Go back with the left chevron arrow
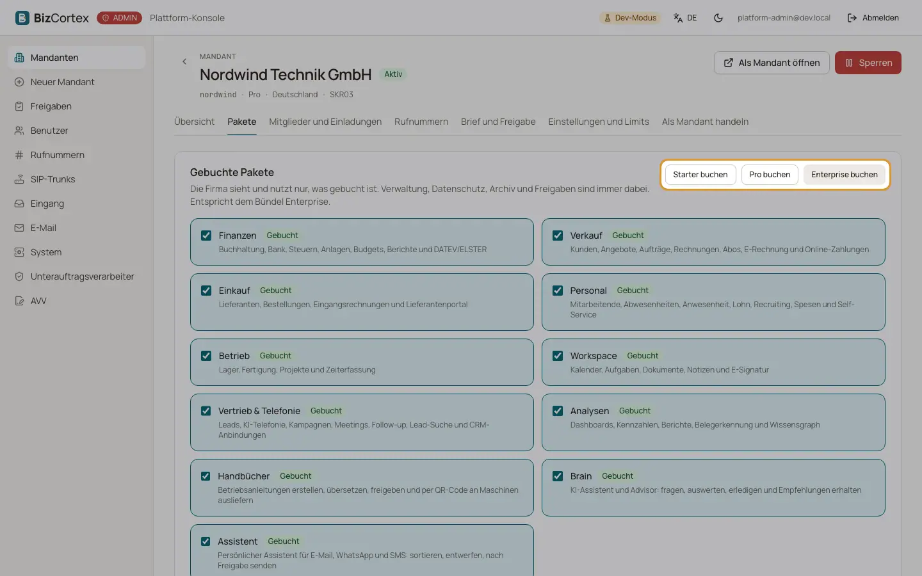This screenshot has height=576, width=922. [x=184, y=61]
